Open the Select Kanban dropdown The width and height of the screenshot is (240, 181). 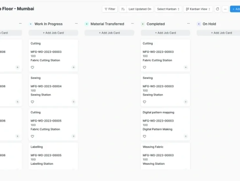168,9
